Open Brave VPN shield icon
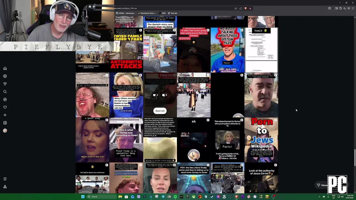356x200 pixels. coord(349,8)
